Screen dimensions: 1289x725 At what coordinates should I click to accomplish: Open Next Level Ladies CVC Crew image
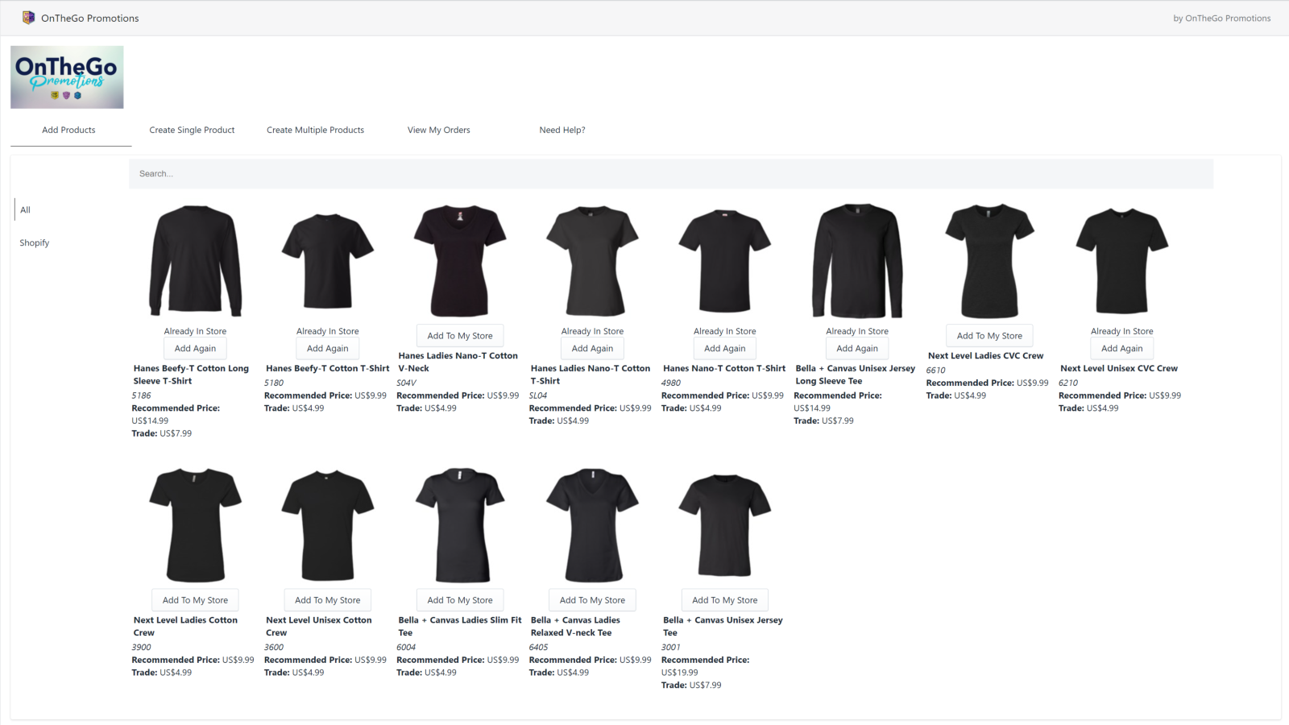989,261
